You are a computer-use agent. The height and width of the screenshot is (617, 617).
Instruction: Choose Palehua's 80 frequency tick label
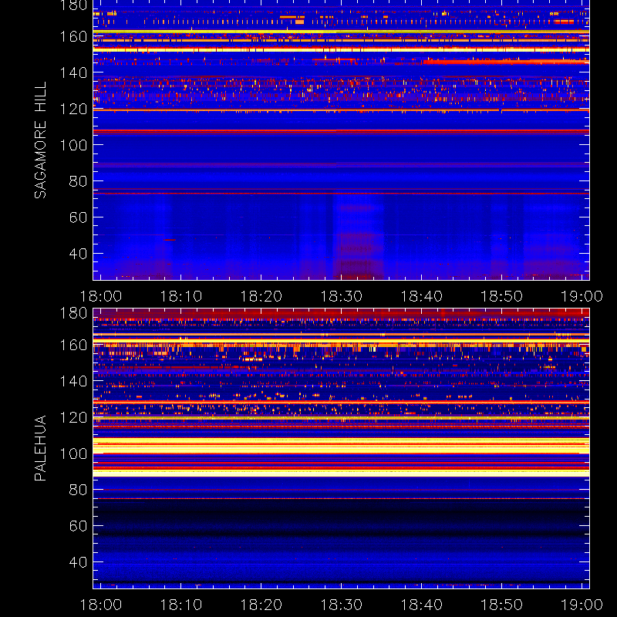click(x=78, y=490)
